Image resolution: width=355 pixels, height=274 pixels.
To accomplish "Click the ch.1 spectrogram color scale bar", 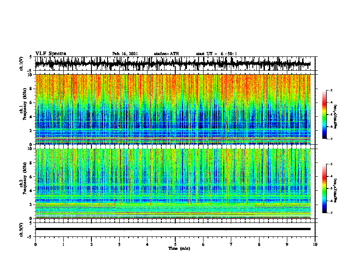I will coord(325,115).
